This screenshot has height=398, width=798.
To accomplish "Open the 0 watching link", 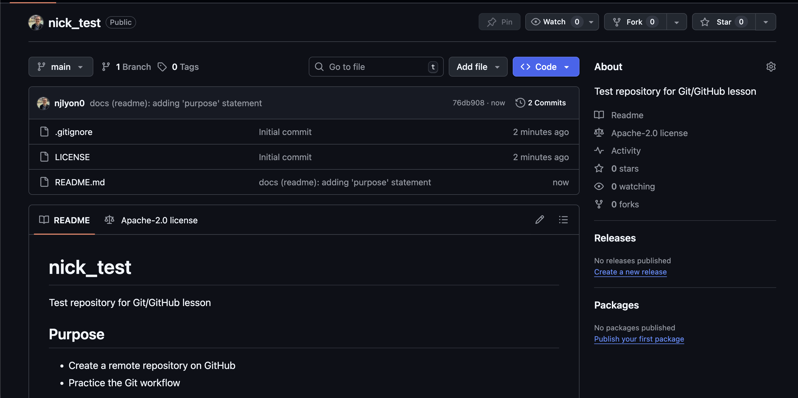I will point(633,186).
